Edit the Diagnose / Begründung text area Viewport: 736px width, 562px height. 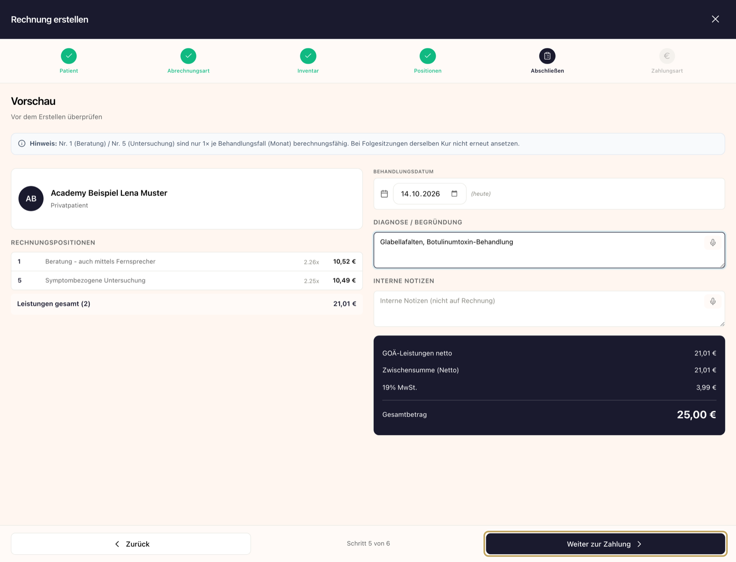549,250
